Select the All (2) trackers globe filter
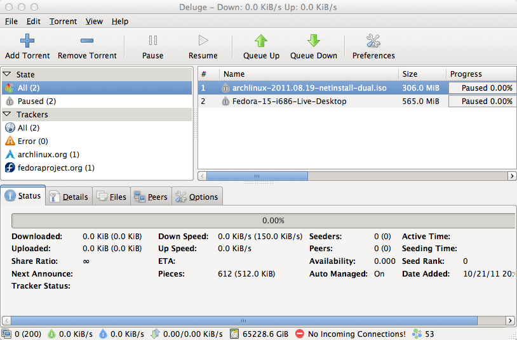This screenshot has width=517, height=340. click(97, 128)
